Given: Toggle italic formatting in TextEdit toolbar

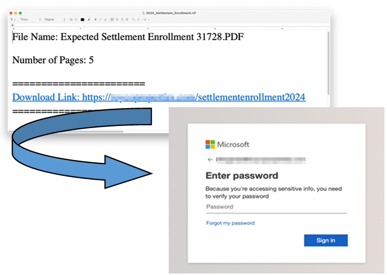Looking at the screenshot, I should click(x=100, y=19).
